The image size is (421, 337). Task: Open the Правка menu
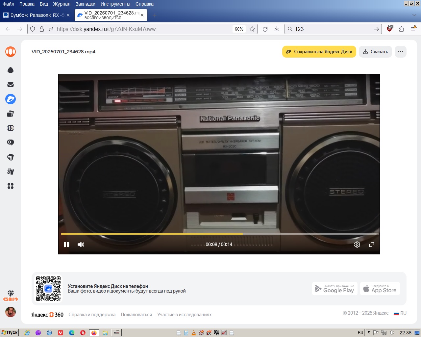pyautogui.click(x=27, y=4)
